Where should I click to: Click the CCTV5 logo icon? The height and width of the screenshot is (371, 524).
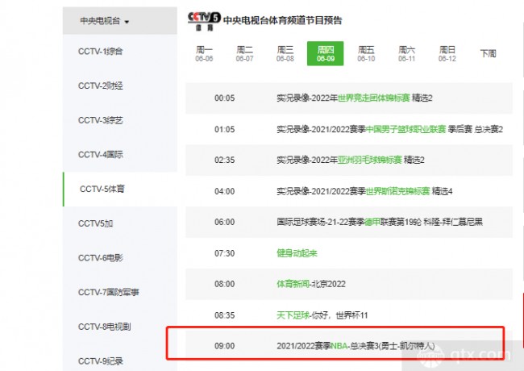(x=204, y=21)
